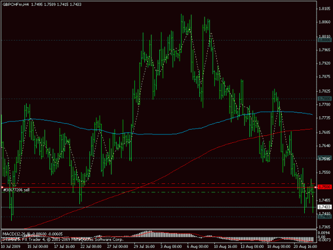Click the 22 Jul 08:00 time label
333x250 pixels.
[x=91, y=246]
